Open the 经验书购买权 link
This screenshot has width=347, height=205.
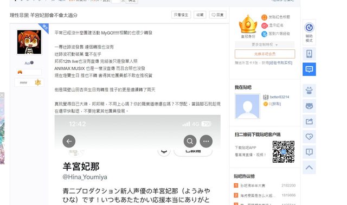pyautogui.click(x=280, y=63)
